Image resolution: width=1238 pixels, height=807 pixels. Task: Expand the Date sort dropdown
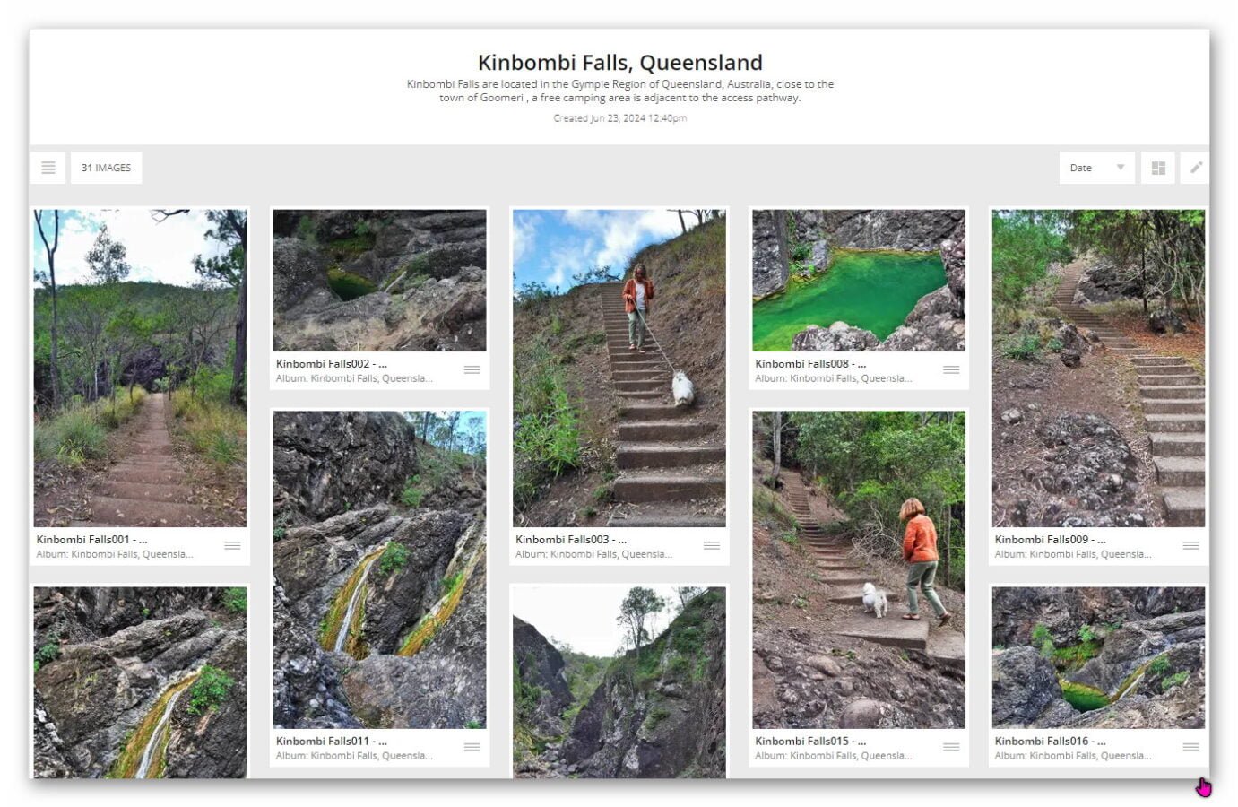pyautogui.click(x=1096, y=168)
